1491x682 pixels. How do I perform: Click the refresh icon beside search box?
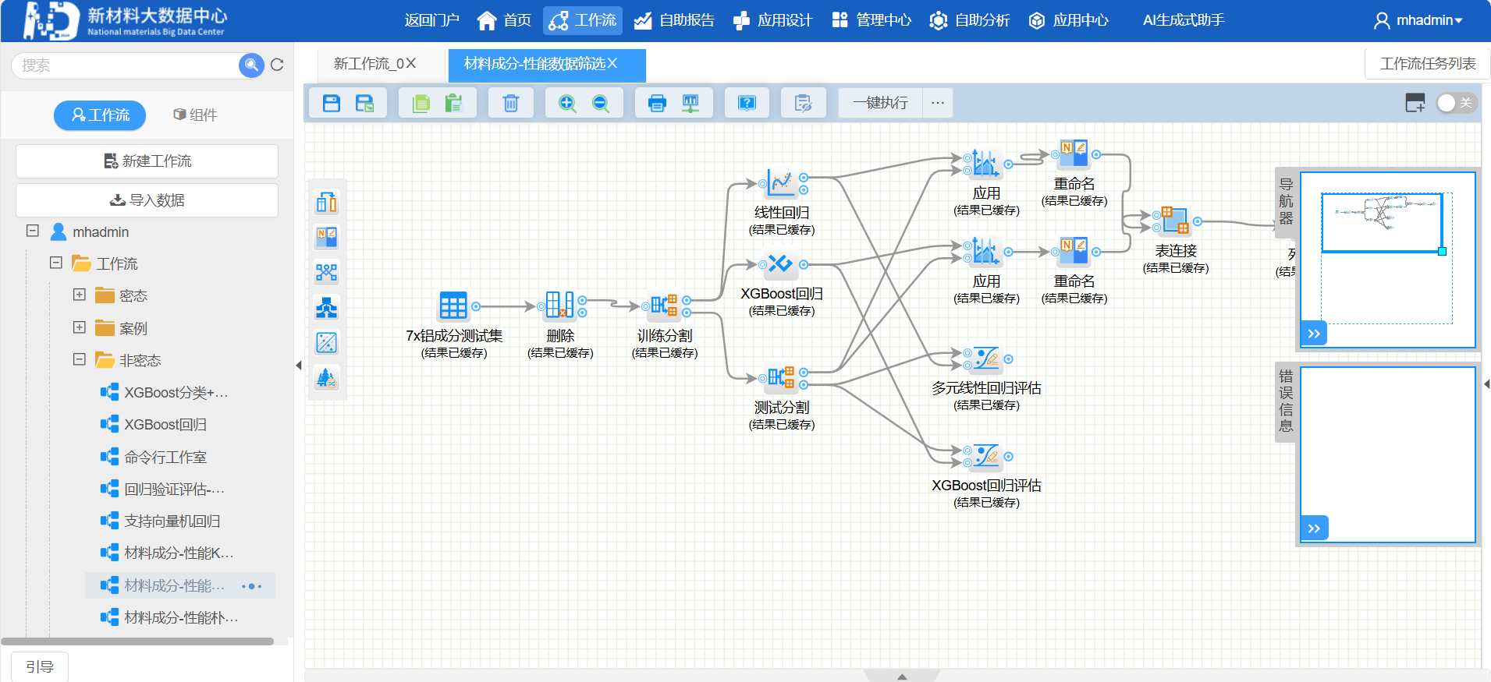click(x=277, y=65)
